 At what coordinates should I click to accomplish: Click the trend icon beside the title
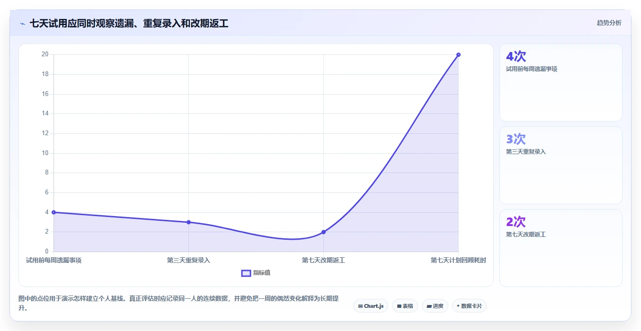[22, 24]
